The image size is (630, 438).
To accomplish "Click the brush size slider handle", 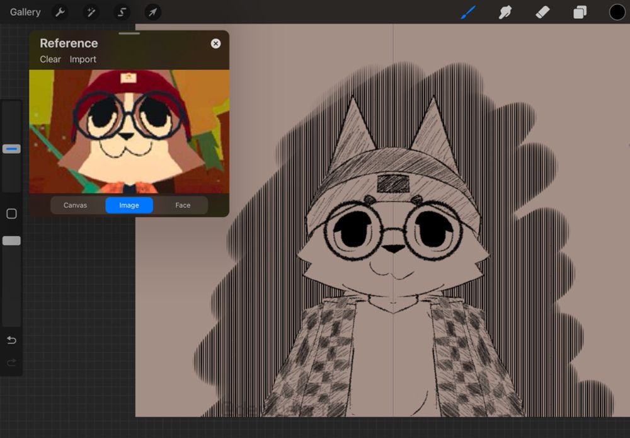I will (11, 149).
